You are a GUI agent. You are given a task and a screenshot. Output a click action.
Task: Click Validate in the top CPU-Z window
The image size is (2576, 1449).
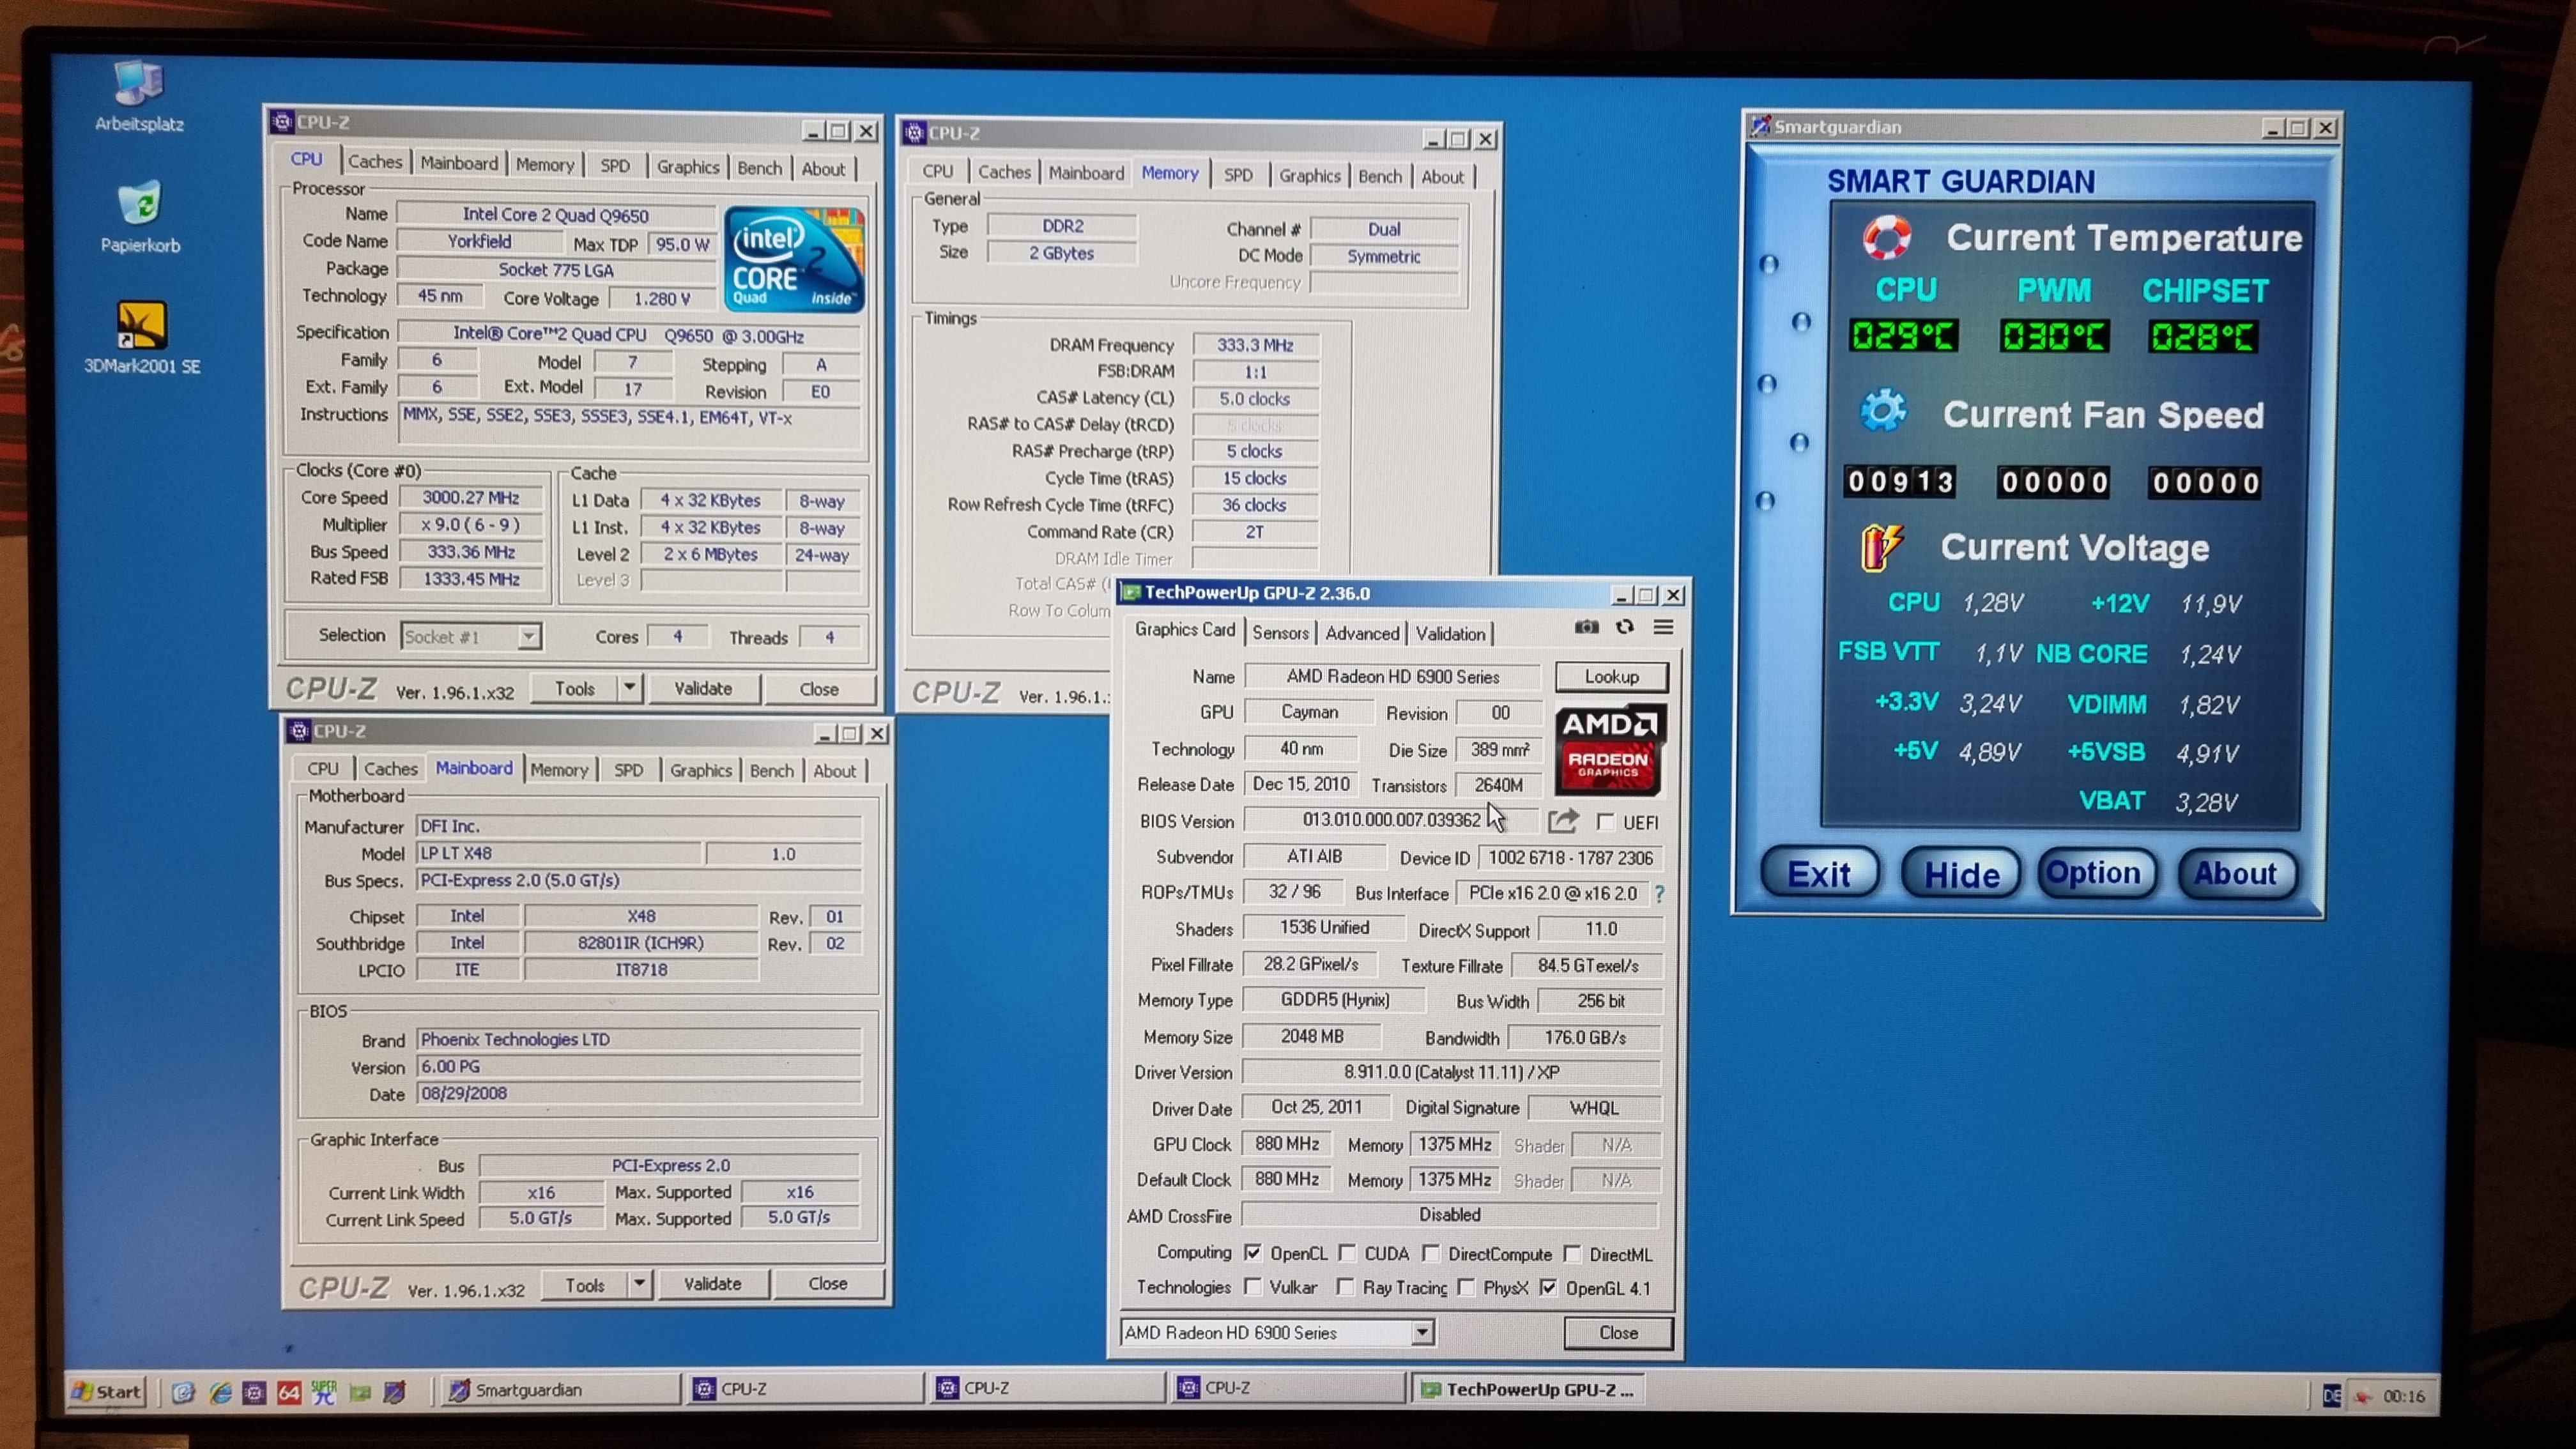point(703,689)
